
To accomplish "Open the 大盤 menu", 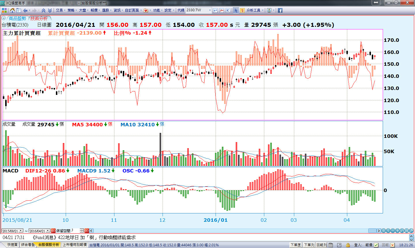I will [84, 10].
